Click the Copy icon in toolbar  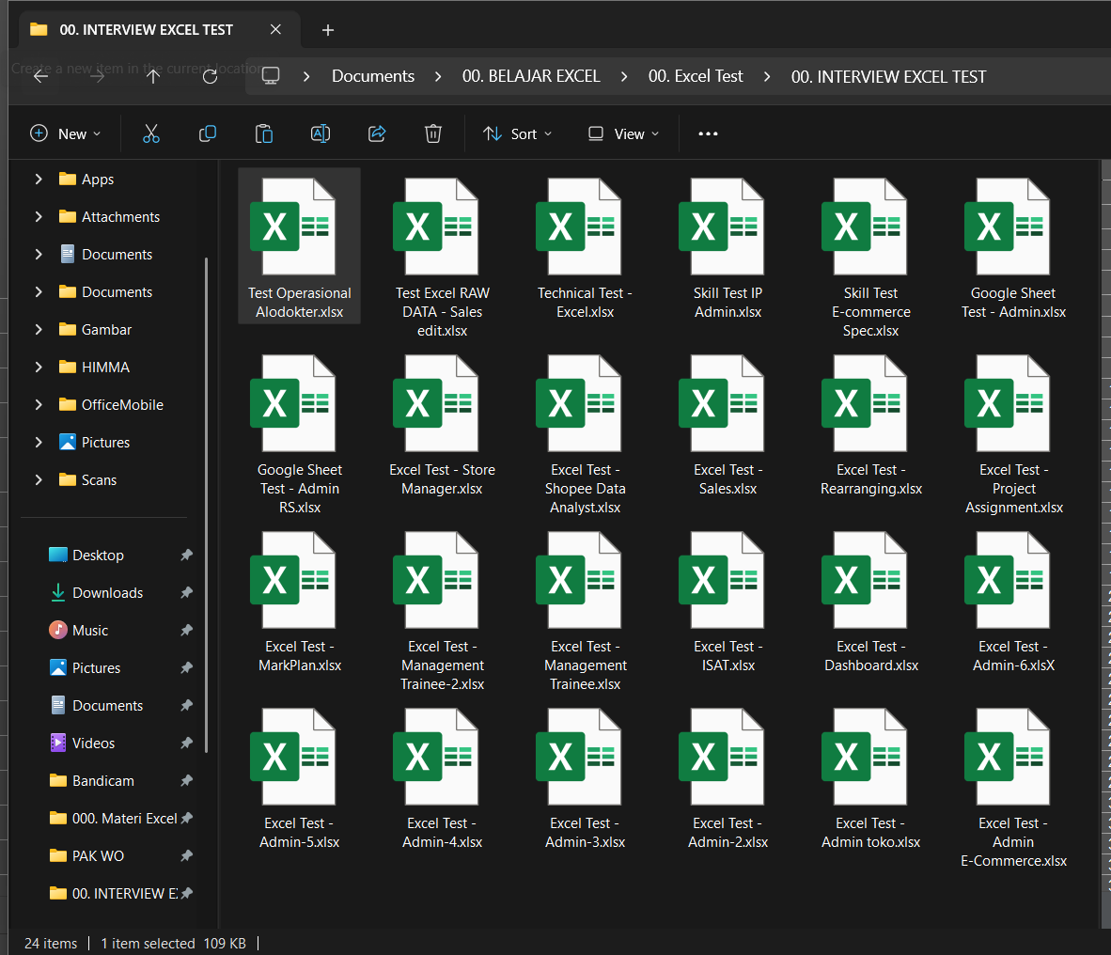tap(207, 133)
